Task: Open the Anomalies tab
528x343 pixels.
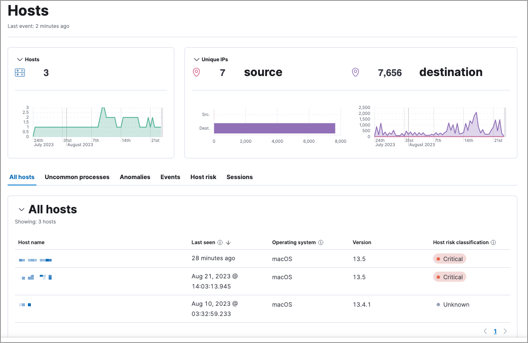Action: tap(135, 177)
